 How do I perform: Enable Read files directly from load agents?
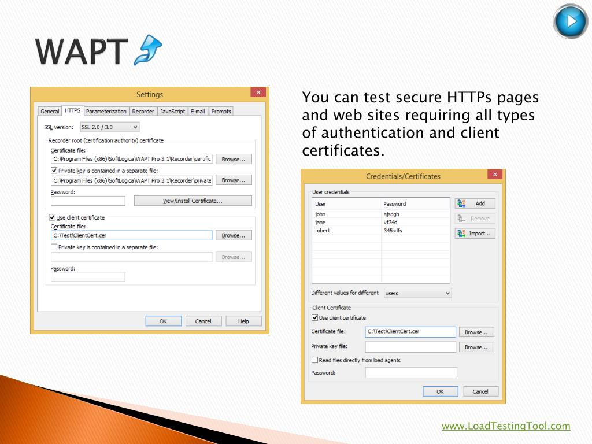pyautogui.click(x=314, y=360)
